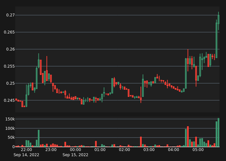Click the 00:00 time axis label
This screenshot has width=226, height=161.
75,150
